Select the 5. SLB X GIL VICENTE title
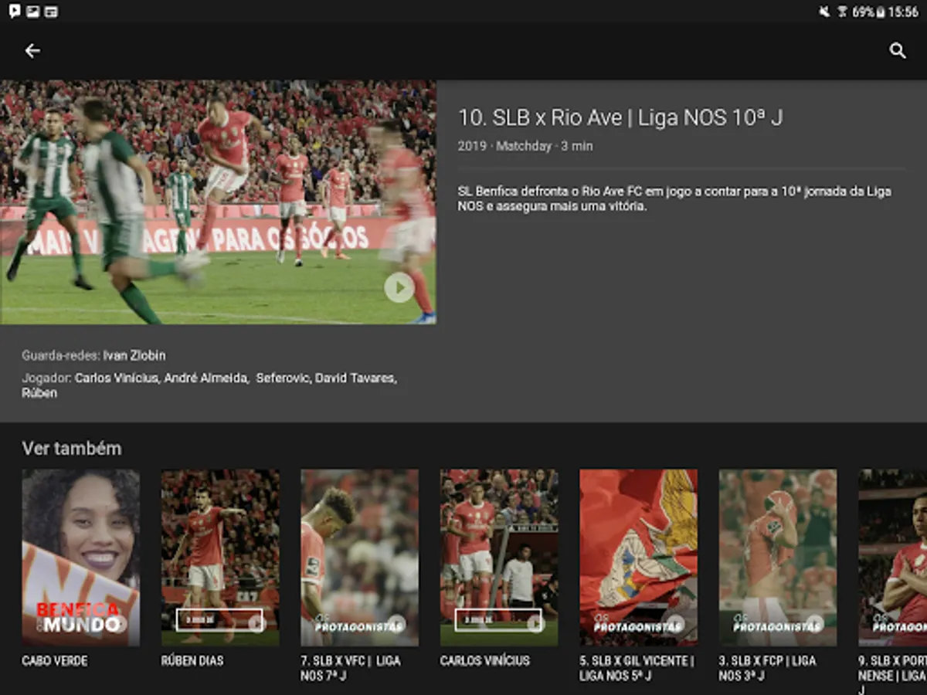 (x=637, y=668)
